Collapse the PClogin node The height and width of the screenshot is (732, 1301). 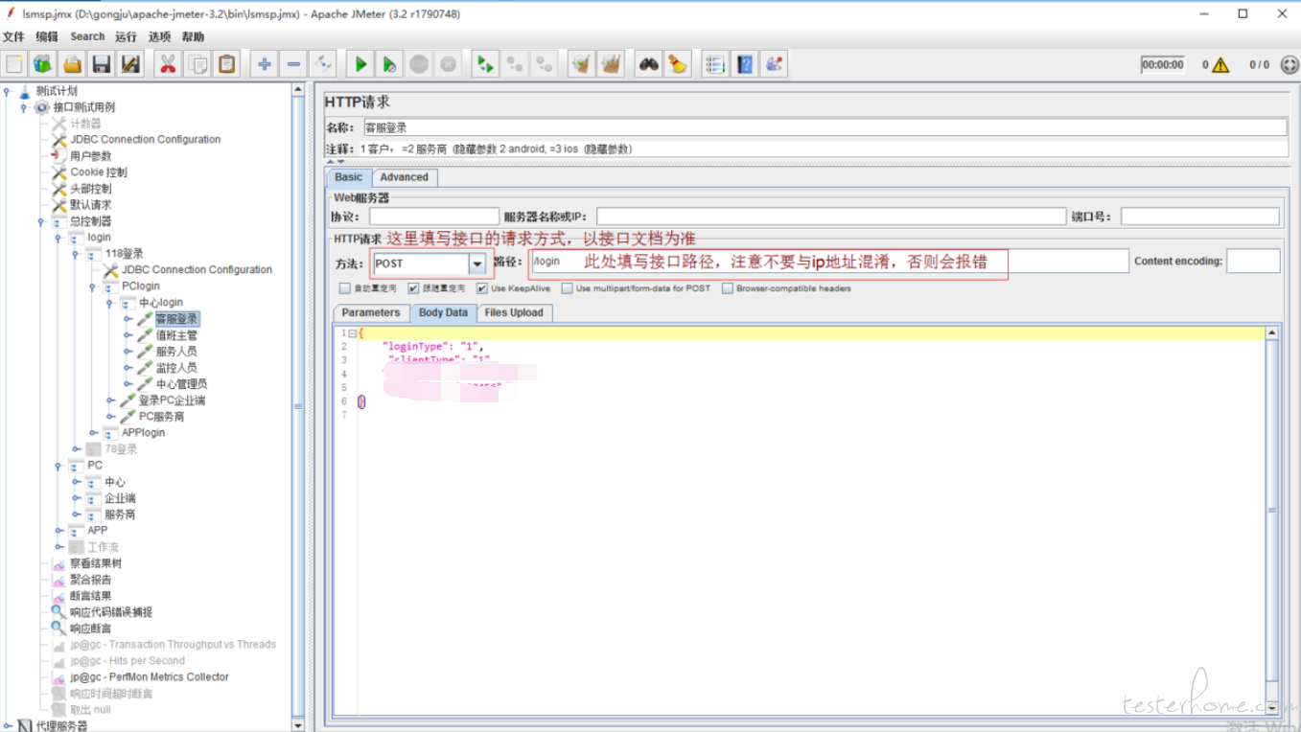point(93,286)
